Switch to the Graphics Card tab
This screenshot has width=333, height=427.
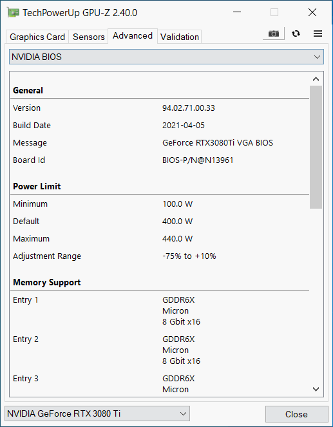point(37,37)
